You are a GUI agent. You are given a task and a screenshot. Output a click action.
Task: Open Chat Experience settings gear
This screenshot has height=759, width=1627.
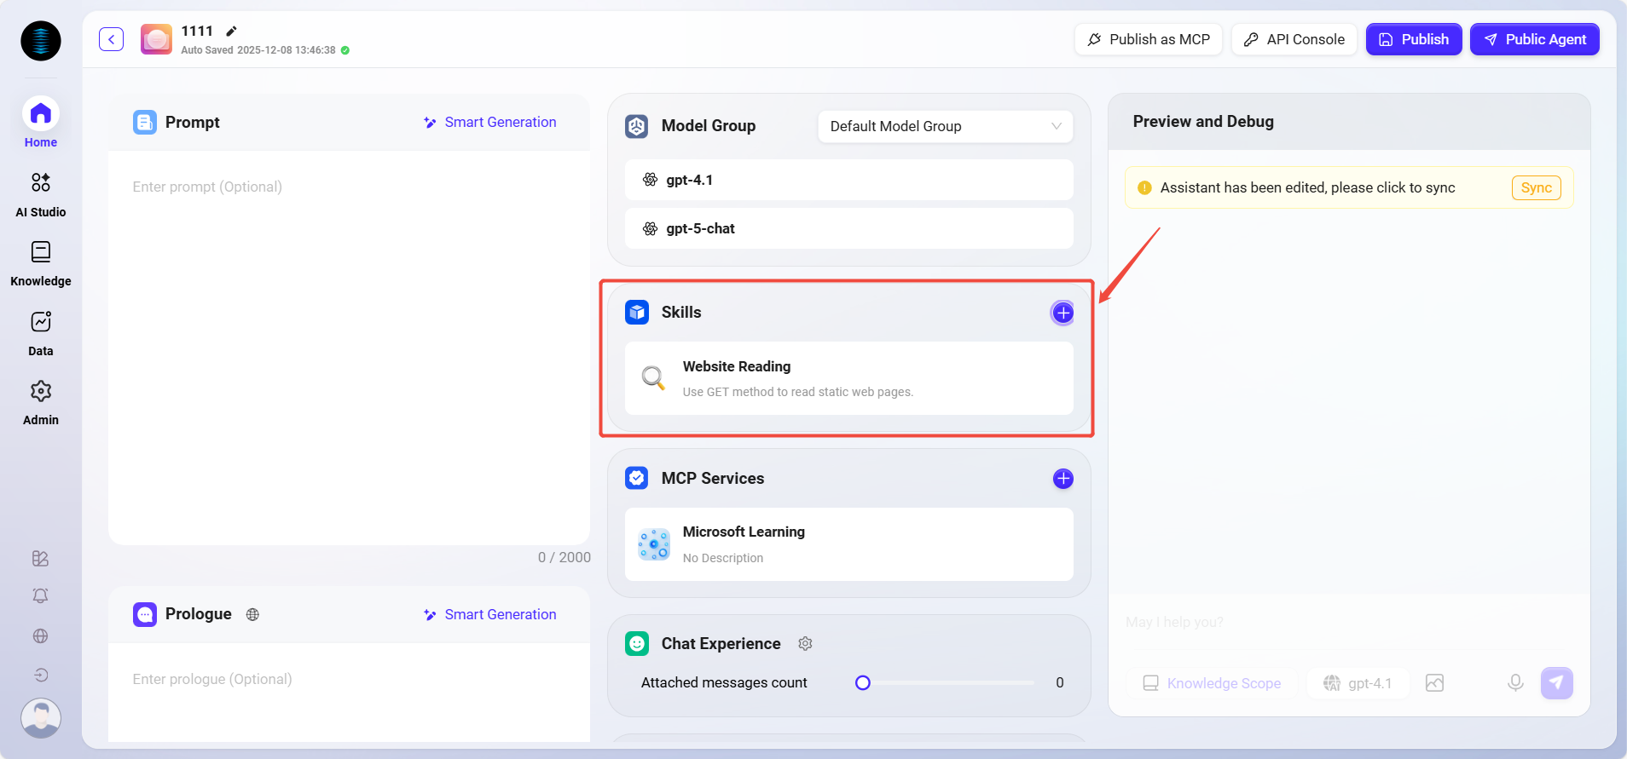click(805, 644)
